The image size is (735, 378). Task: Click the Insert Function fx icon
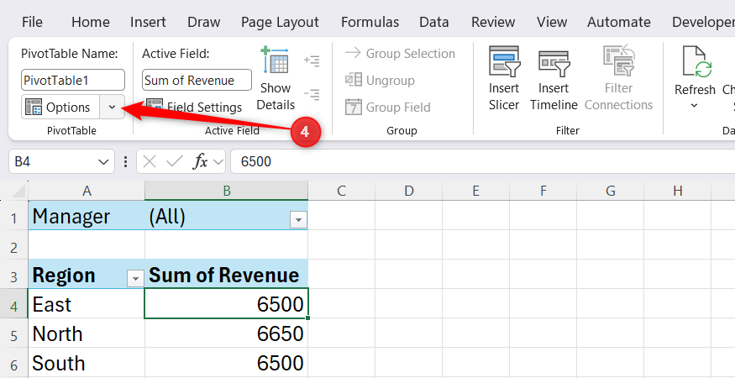(200, 162)
